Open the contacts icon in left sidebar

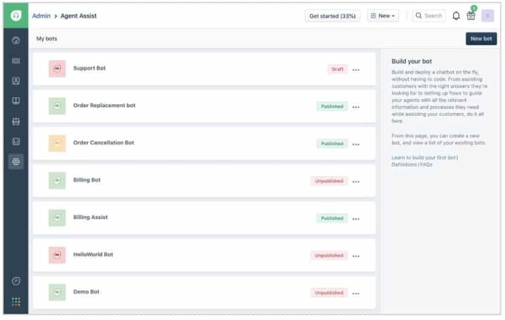pyautogui.click(x=16, y=81)
